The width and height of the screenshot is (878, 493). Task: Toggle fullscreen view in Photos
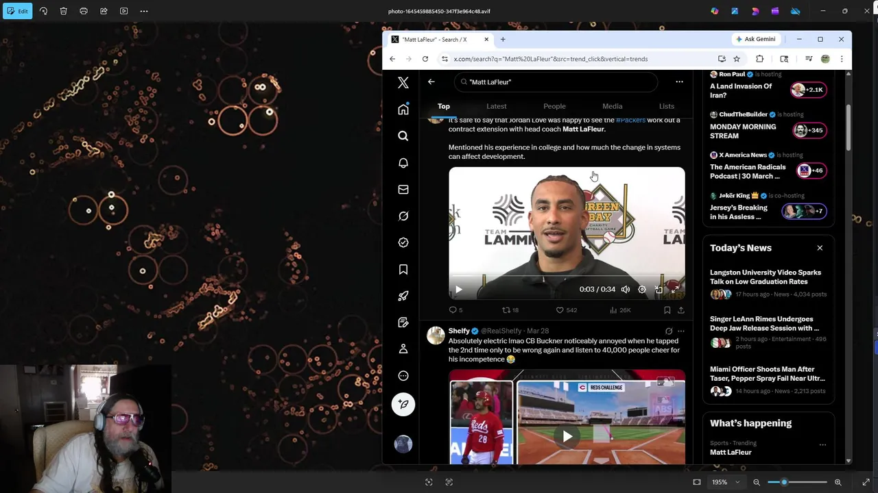[x=866, y=482]
